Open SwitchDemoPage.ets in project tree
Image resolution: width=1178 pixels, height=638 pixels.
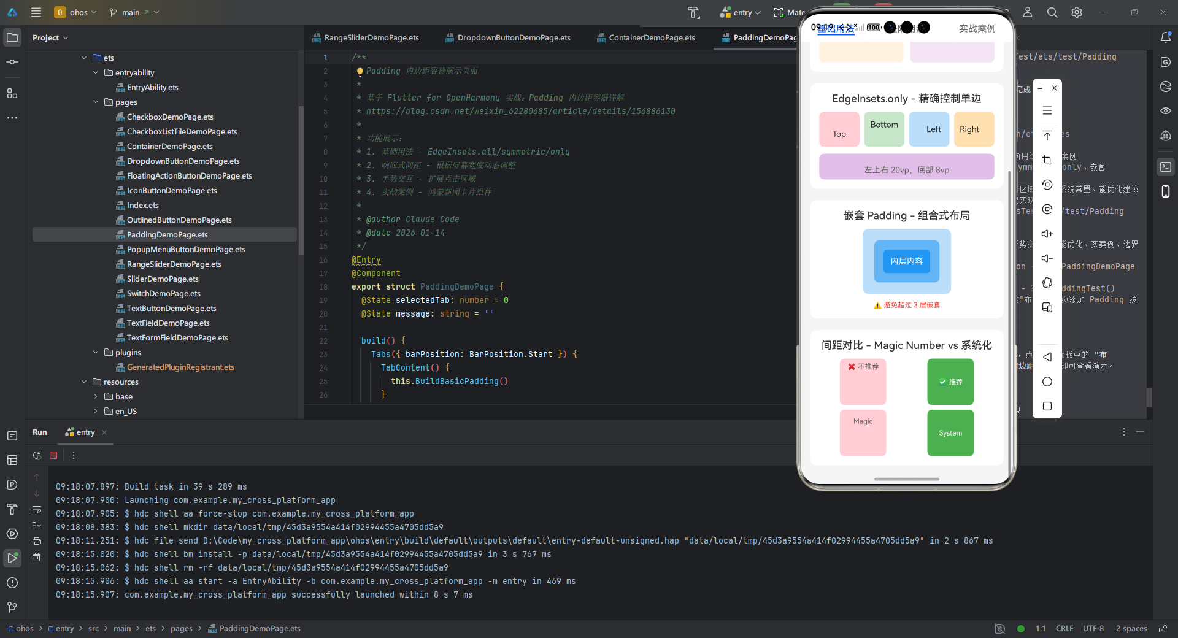pos(163,293)
